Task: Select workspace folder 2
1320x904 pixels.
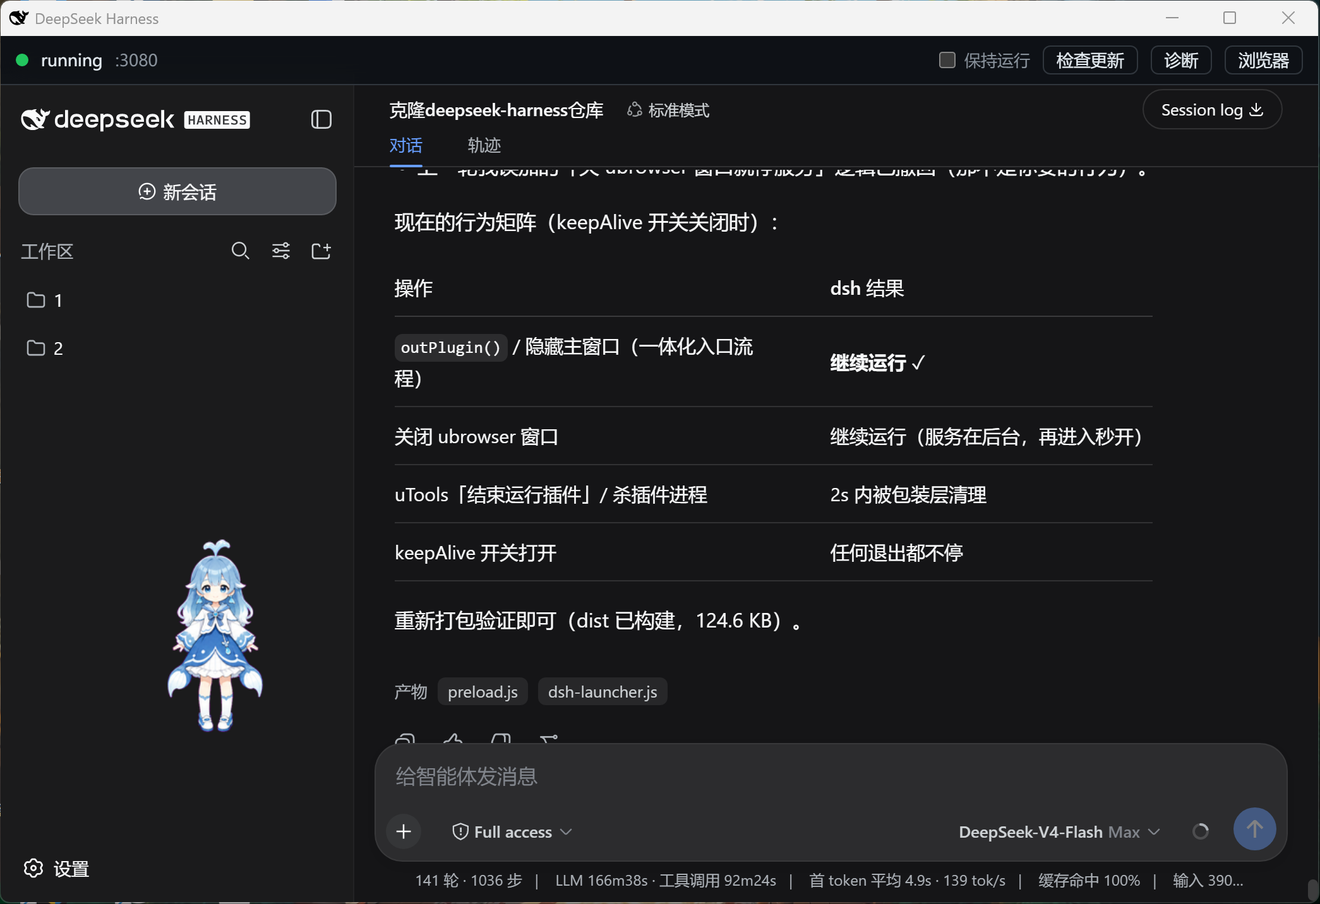Action: coord(177,348)
